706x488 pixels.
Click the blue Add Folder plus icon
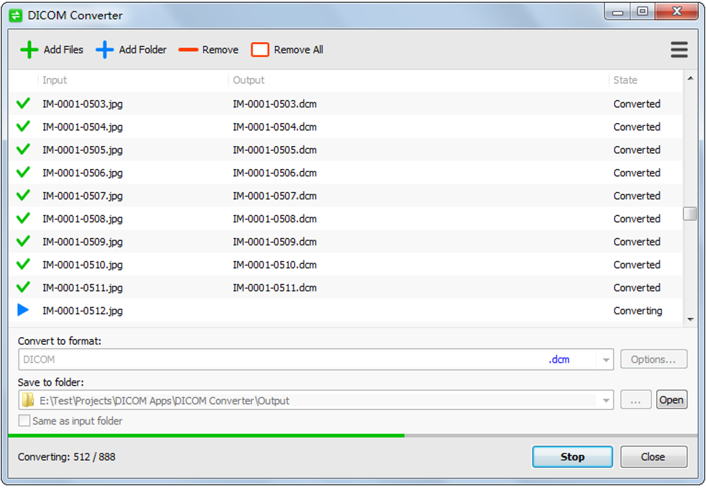(105, 50)
